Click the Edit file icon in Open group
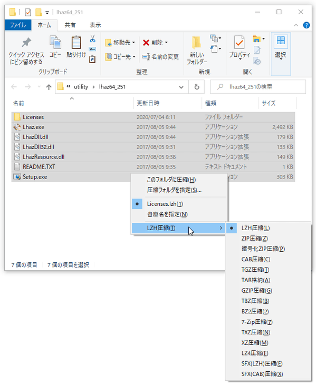Screen dimensions: 316x386 click(x=257, y=50)
